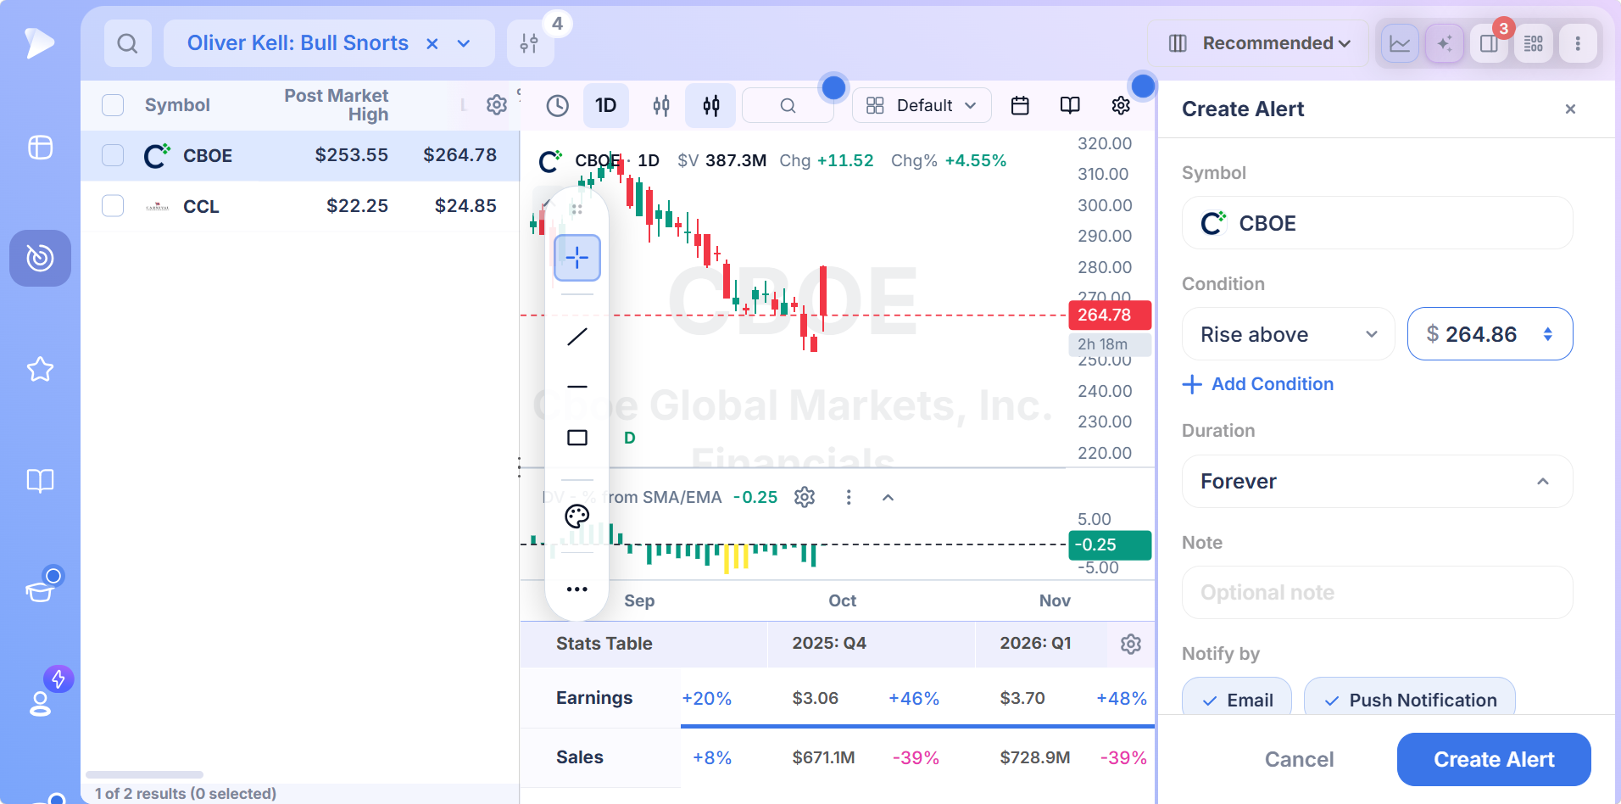Select the candlestick chart style icon
The width and height of the screenshot is (1621, 804).
click(x=711, y=105)
